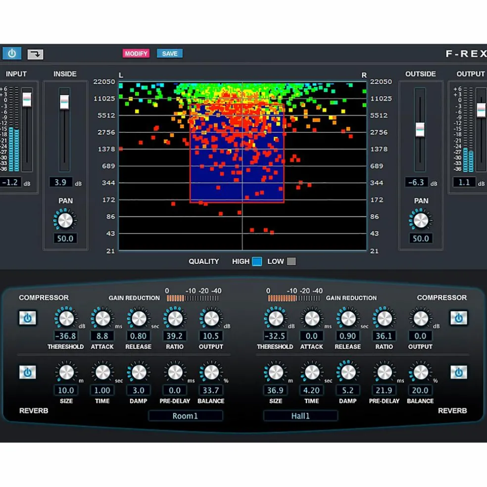The height and width of the screenshot is (487, 487).
Task: Open the Hall1 reverb preset dropdown
Action: [x=300, y=416]
